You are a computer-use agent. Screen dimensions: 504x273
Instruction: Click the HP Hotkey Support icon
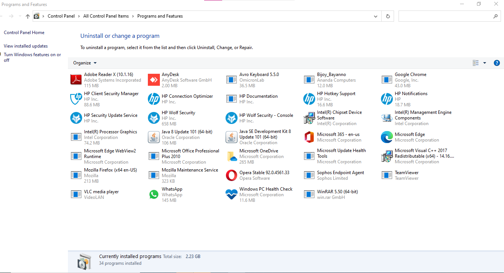pyautogui.click(x=309, y=99)
